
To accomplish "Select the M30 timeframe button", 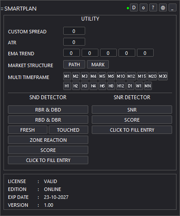I will coord(163,76).
